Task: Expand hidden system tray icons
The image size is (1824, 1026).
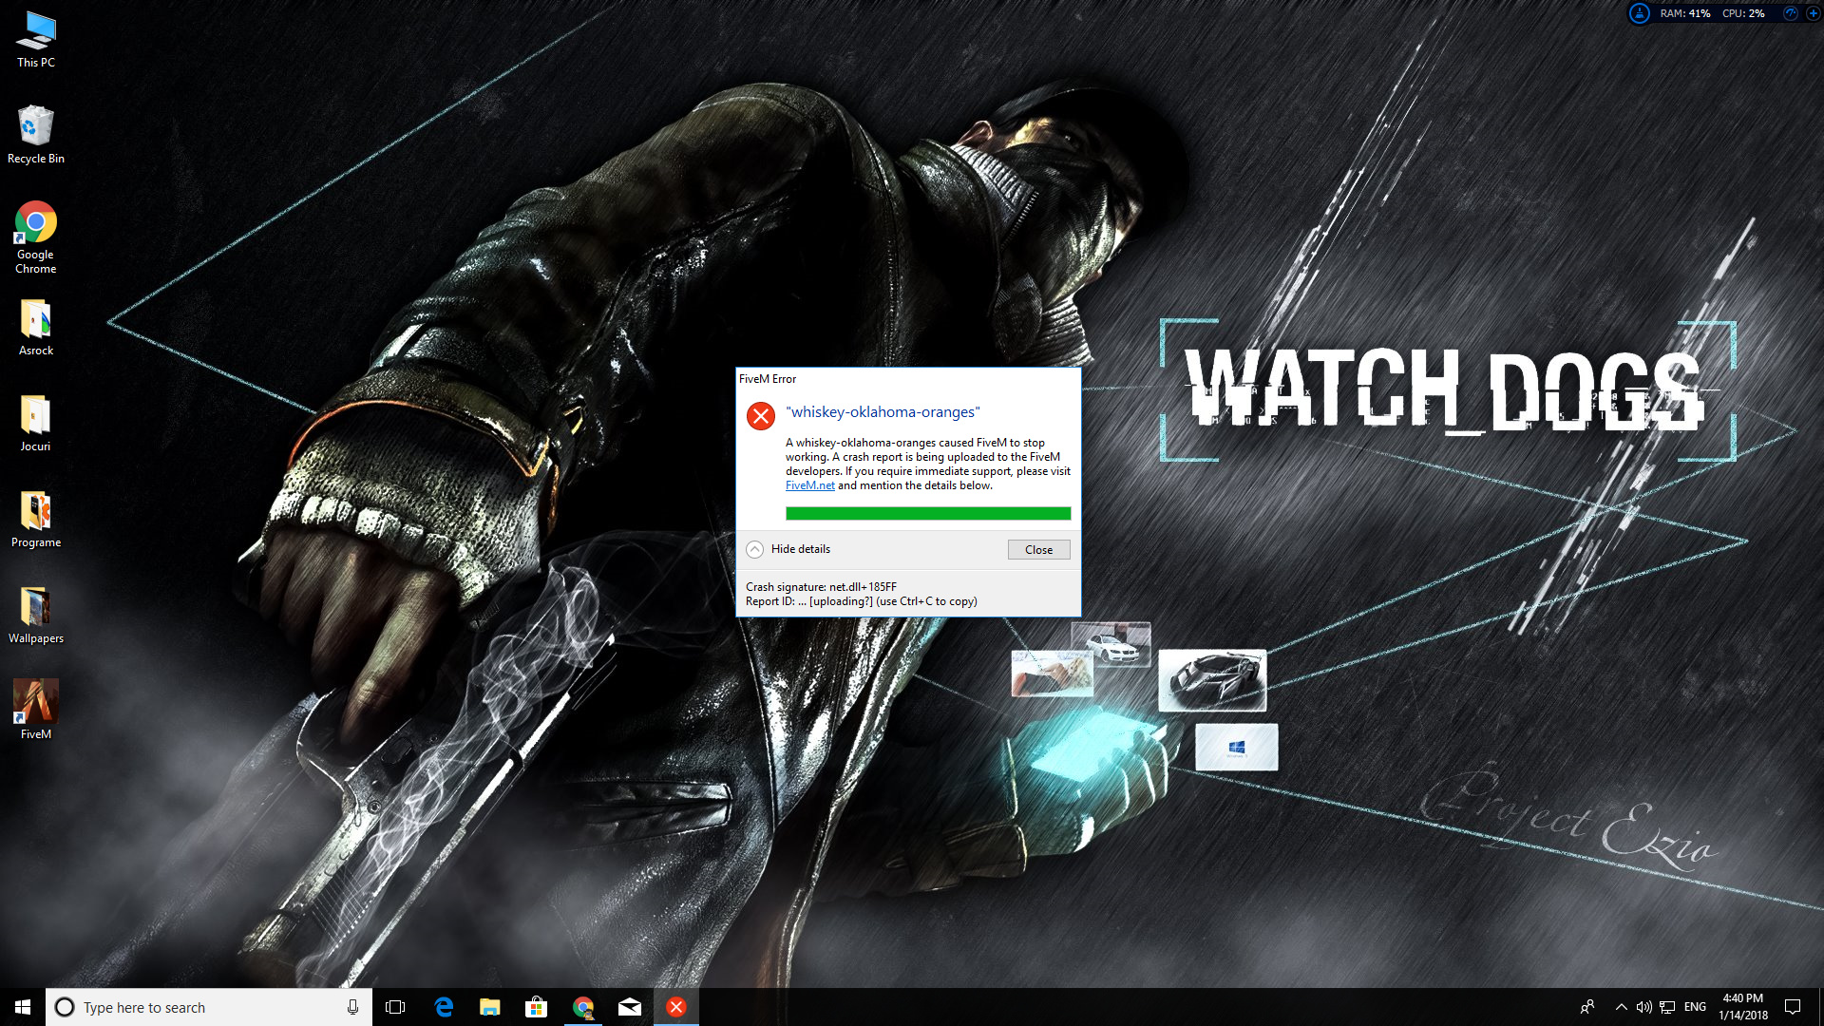Action: (1622, 1007)
